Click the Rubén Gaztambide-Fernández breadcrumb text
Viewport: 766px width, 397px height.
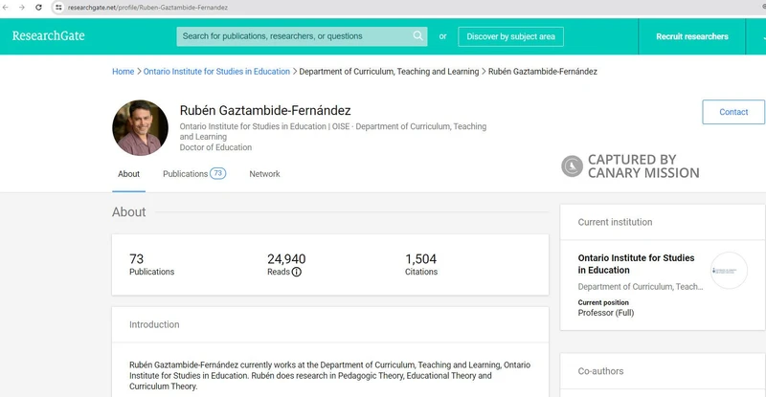tap(542, 72)
